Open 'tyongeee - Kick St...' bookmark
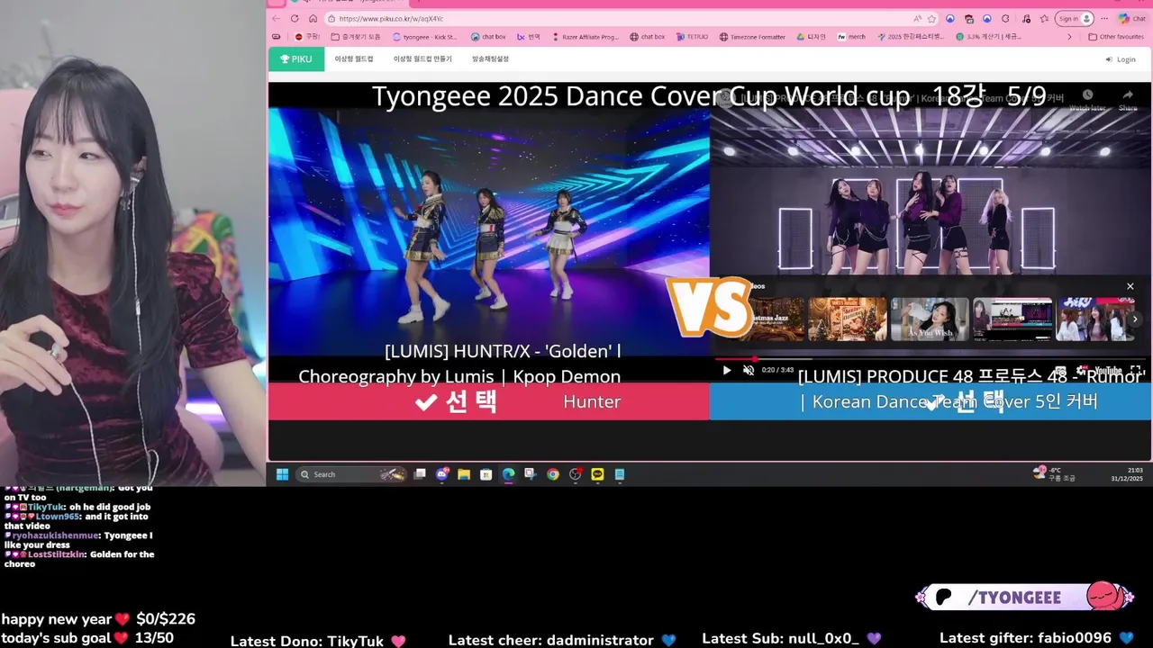The image size is (1153, 648). coord(425,37)
